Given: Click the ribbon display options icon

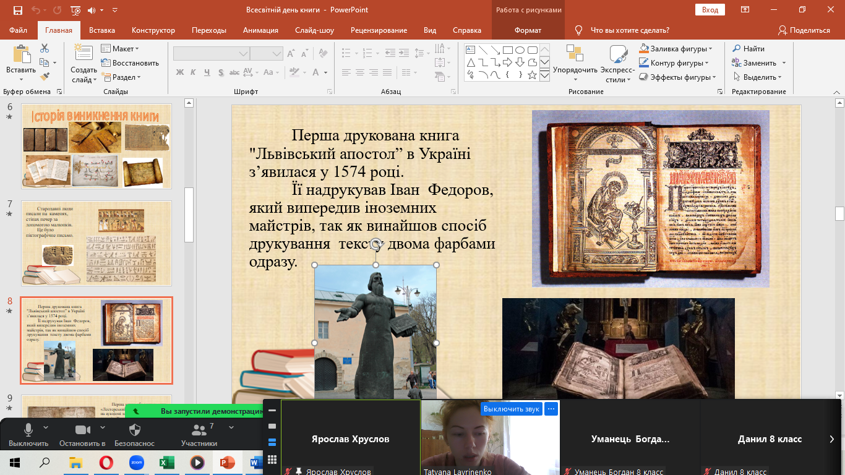Looking at the screenshot, I should coord(745,10).
